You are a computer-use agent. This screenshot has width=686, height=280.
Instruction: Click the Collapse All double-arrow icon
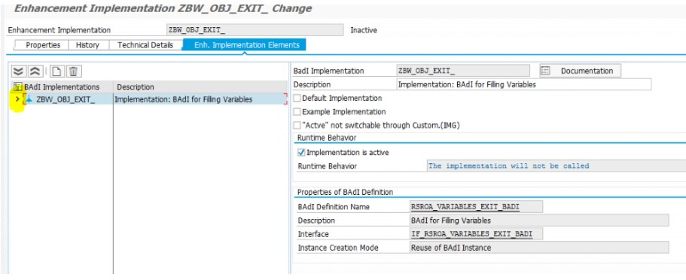pyautogui.click(x=35, y=72)
